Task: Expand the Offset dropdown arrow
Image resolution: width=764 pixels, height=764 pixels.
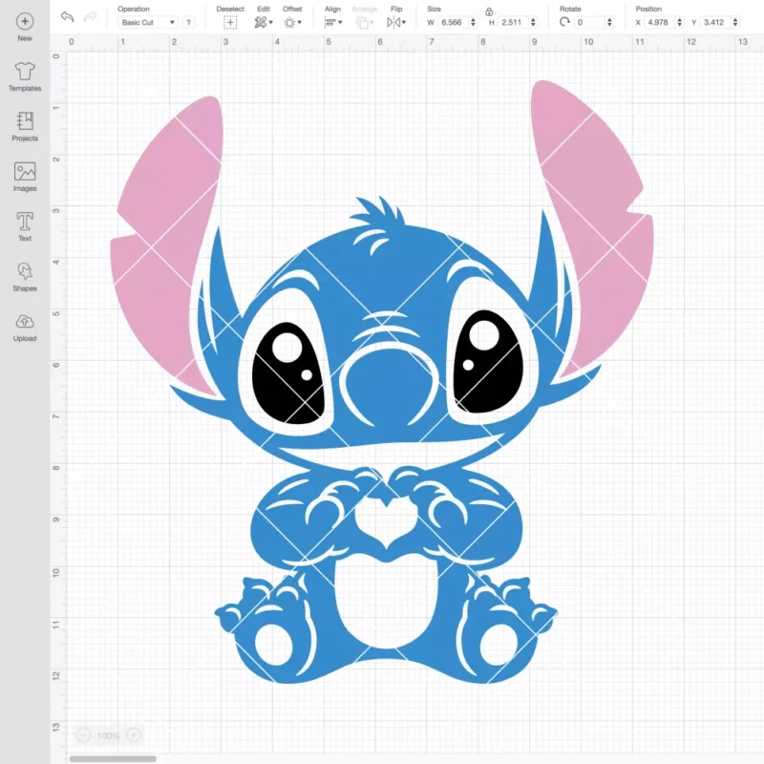Action: point(299,22)
